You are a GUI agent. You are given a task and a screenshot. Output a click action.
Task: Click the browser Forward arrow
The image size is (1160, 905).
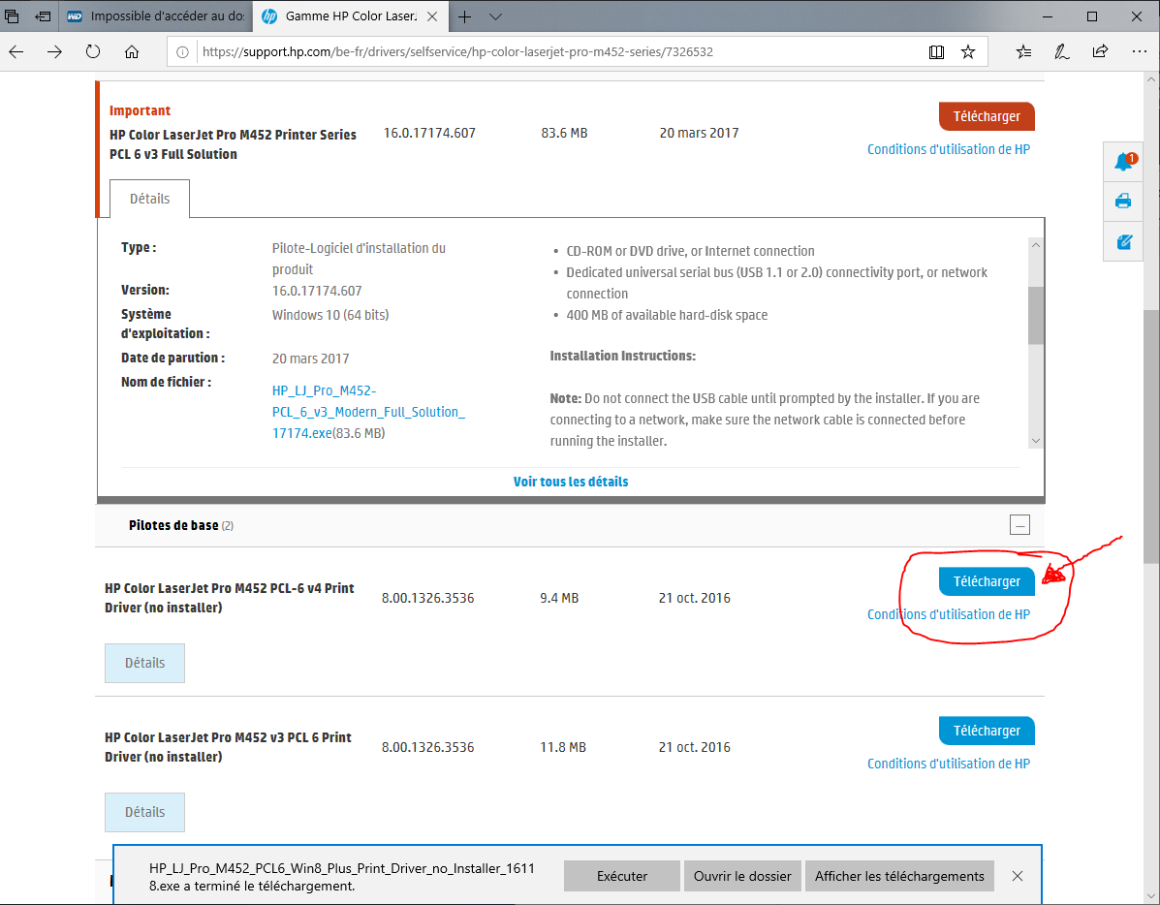[54, 51]
